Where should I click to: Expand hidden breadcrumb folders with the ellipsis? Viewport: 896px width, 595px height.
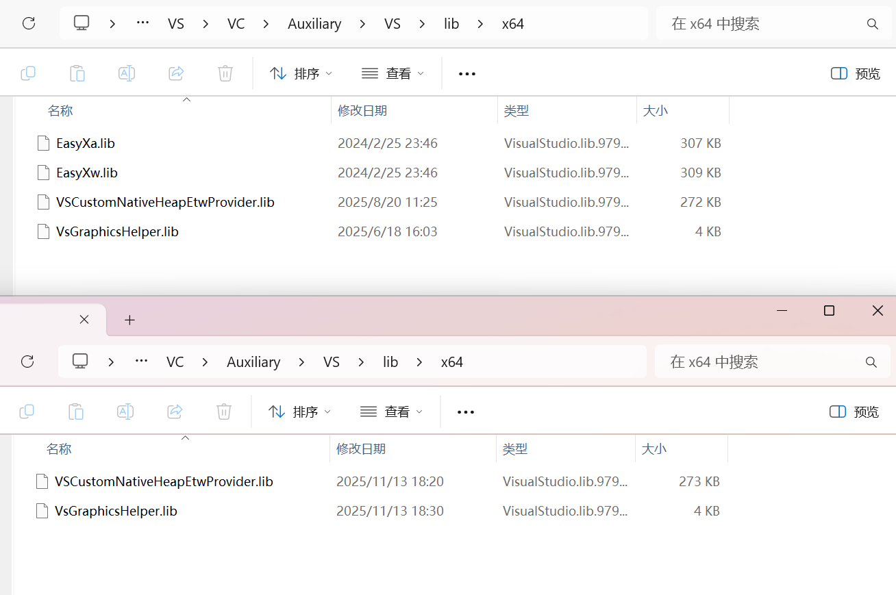pyautogui.click(x=142, y=23)
